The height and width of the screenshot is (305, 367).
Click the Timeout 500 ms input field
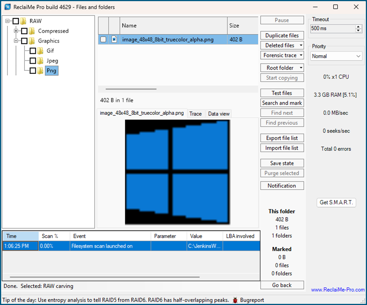(x=333, y=29)
